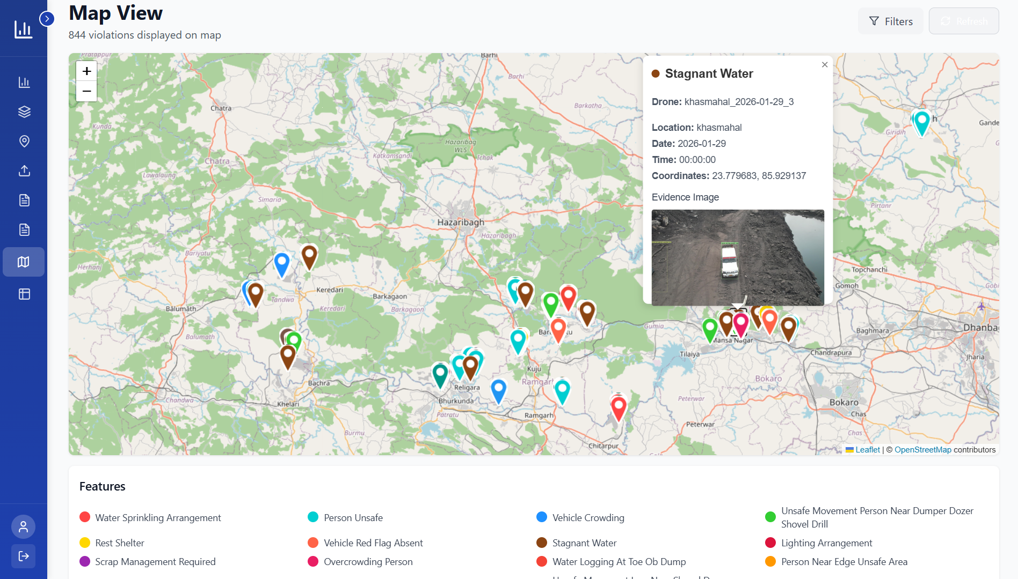Click the Unsafe Movement Person Near Dumper legend label
This screenshot has height=579, width=1018.
[877, 517]
